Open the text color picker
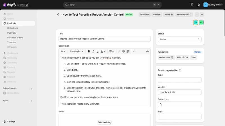Screen dimensions: 225x126 pyautogui.click(x=103, y=52)
